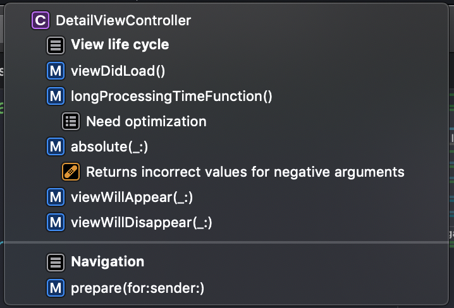454x308 pixels.
Task: Click the purple class icon beside DetailViewController
Action: coord(40,20)
